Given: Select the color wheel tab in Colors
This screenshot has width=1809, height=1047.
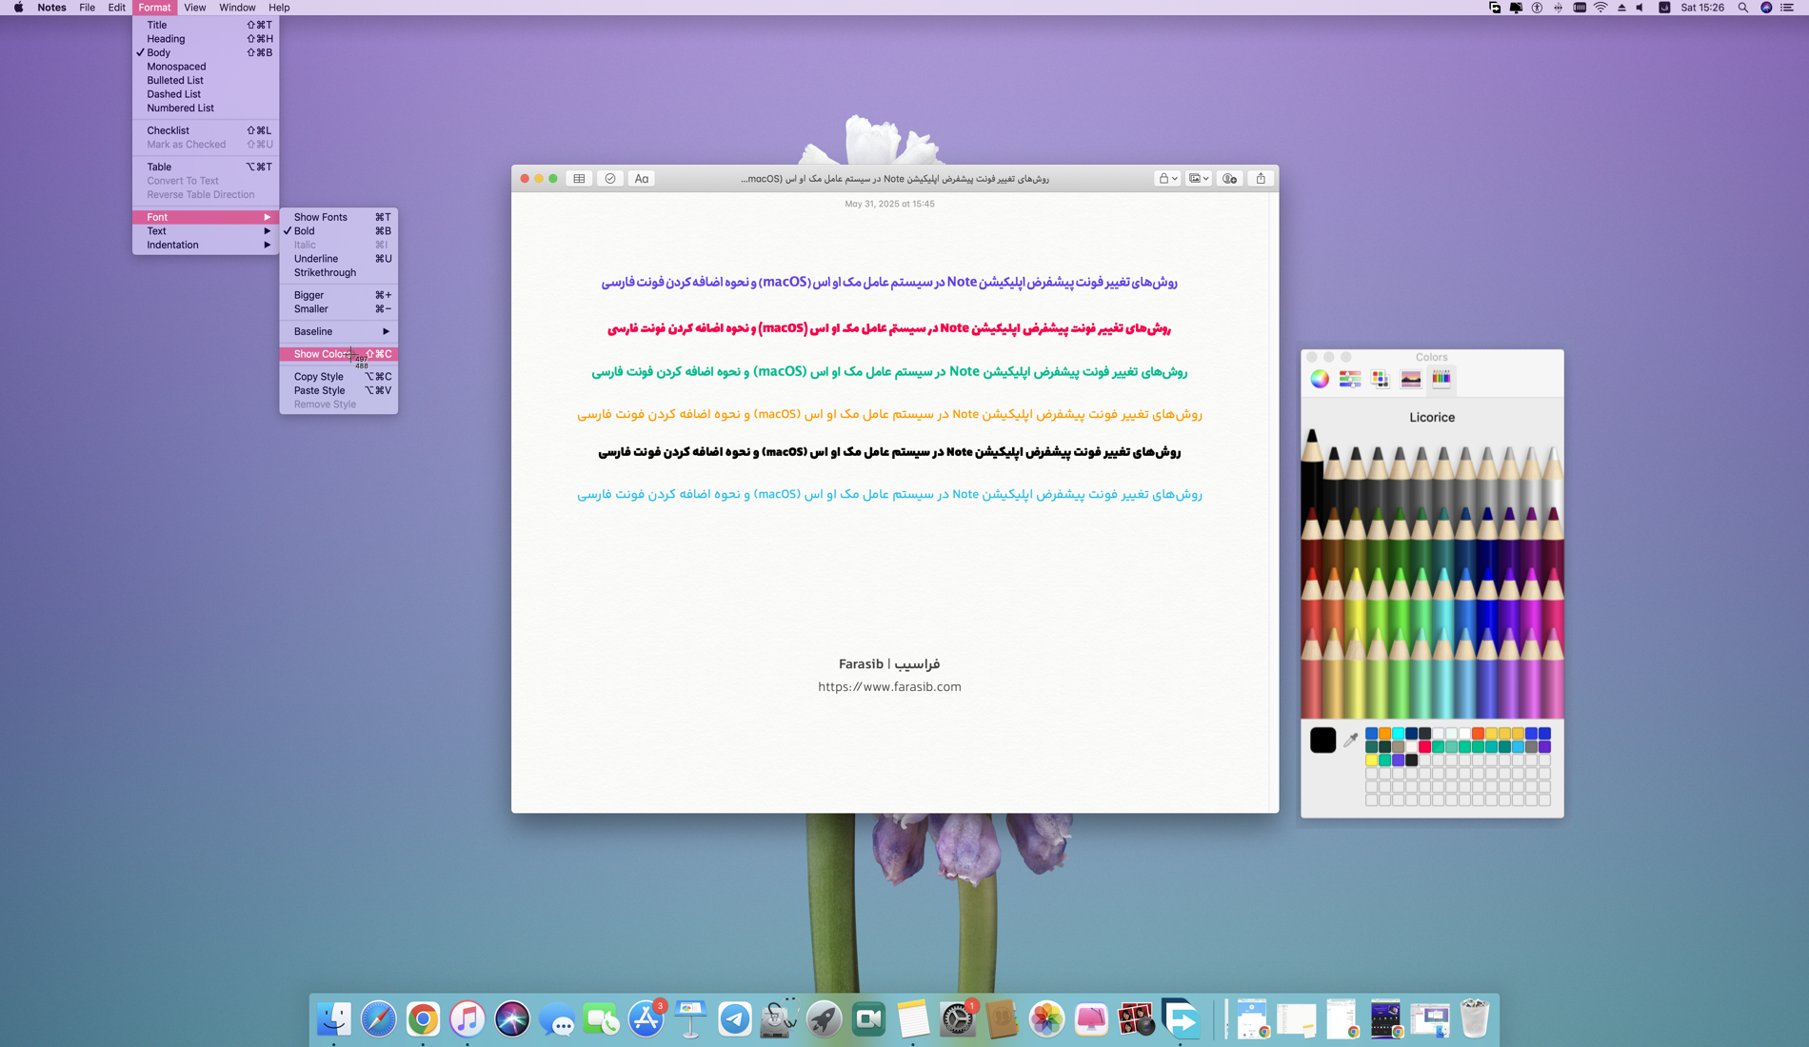Looking at the screenshot, I should coord(1320,379).
